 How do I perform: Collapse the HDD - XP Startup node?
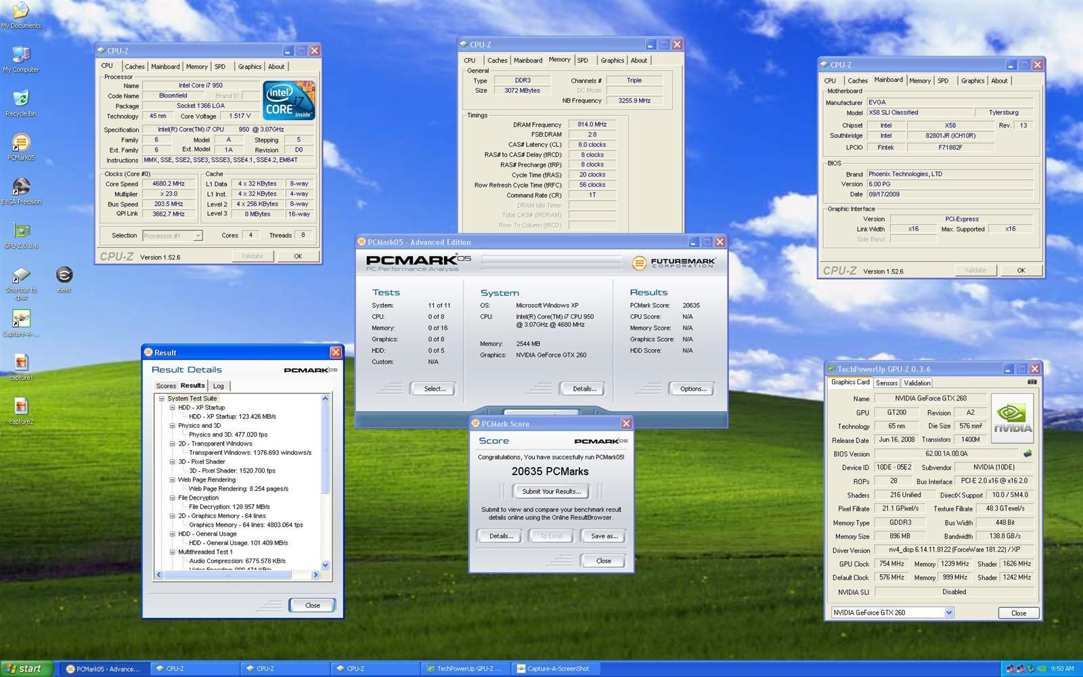[x=173, y=408]
